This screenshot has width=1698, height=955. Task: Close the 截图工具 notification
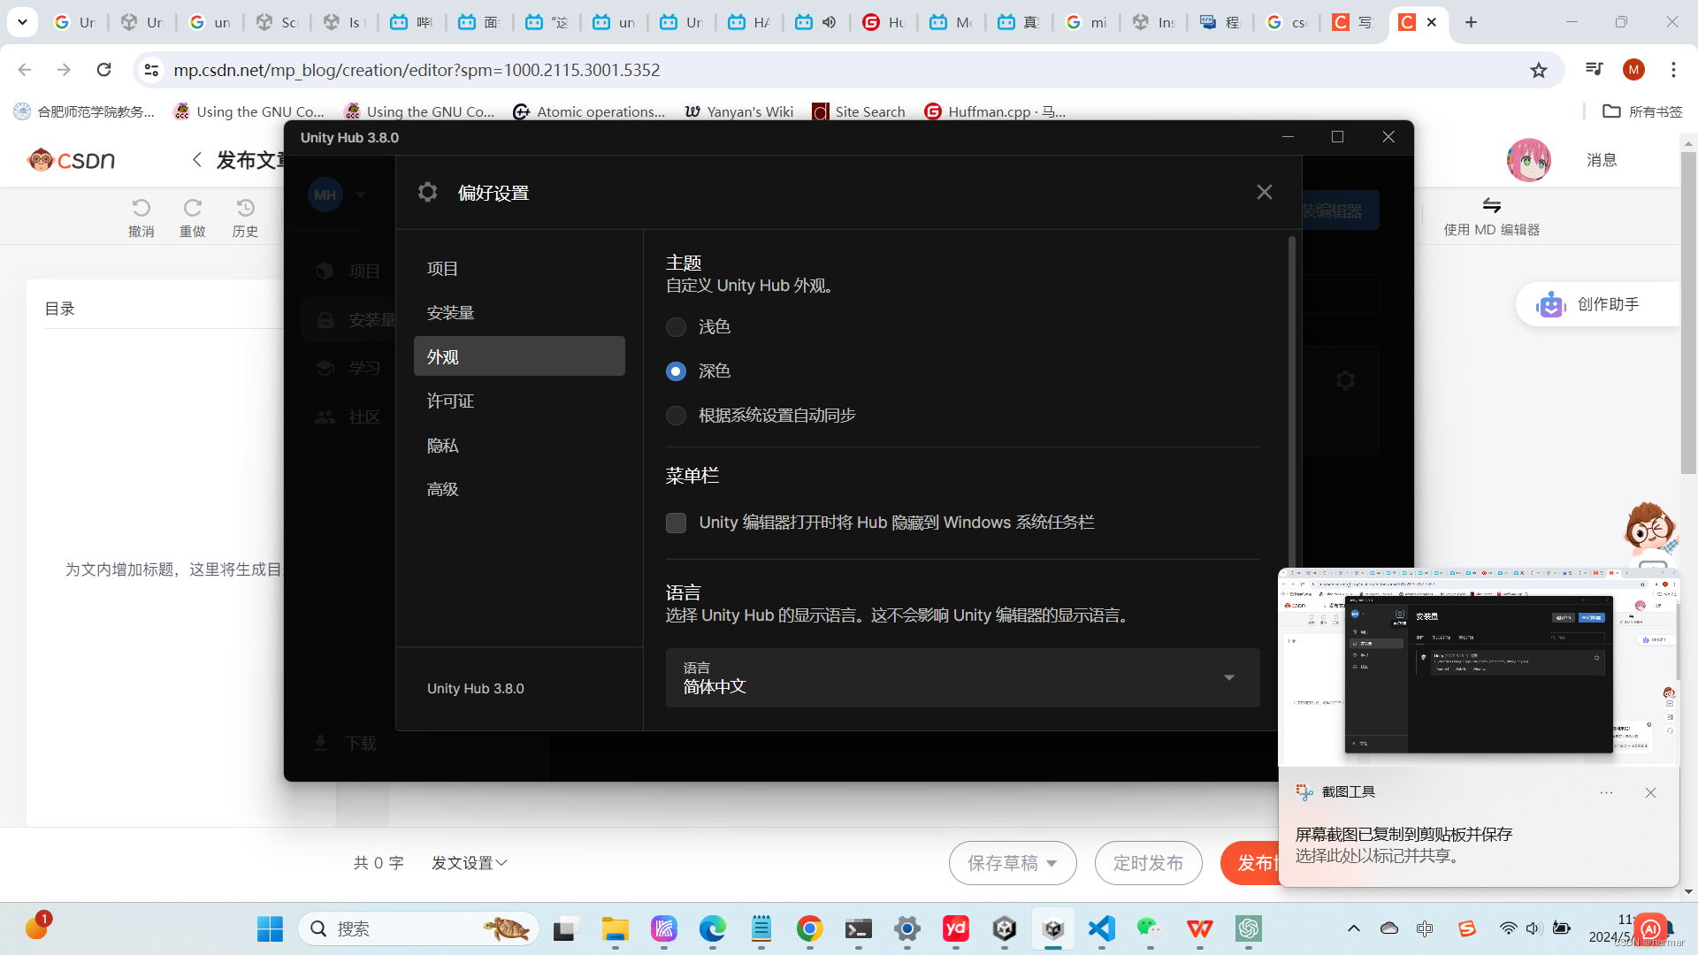click(1650, 792)
